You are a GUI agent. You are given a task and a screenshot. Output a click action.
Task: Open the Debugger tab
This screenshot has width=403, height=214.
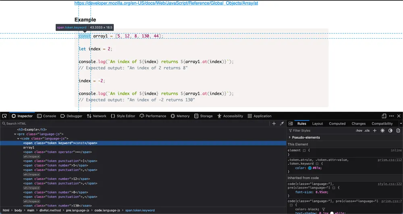[x=71, y=116]
